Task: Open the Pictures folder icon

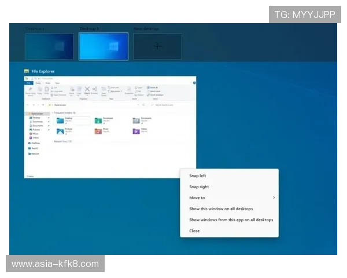Action: point(60,131)
